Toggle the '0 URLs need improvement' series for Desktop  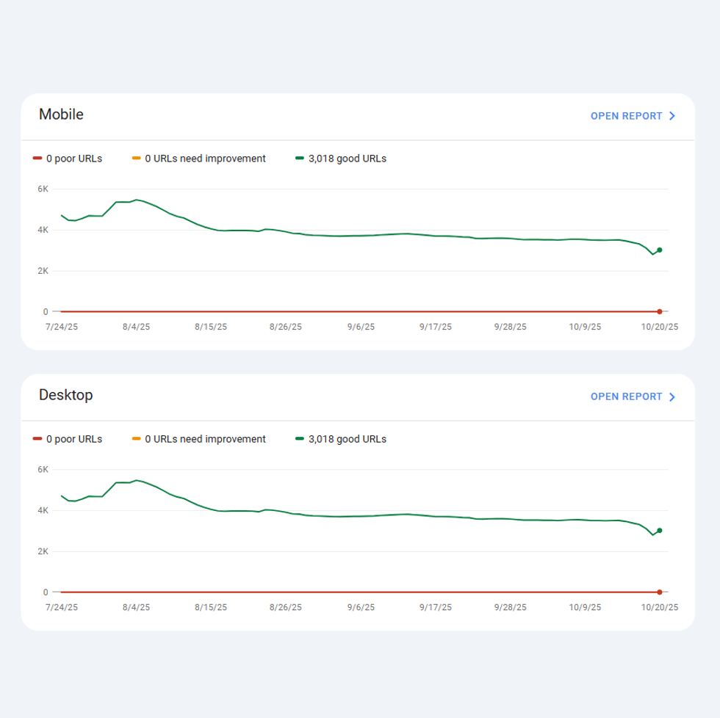tap(200, 438)
